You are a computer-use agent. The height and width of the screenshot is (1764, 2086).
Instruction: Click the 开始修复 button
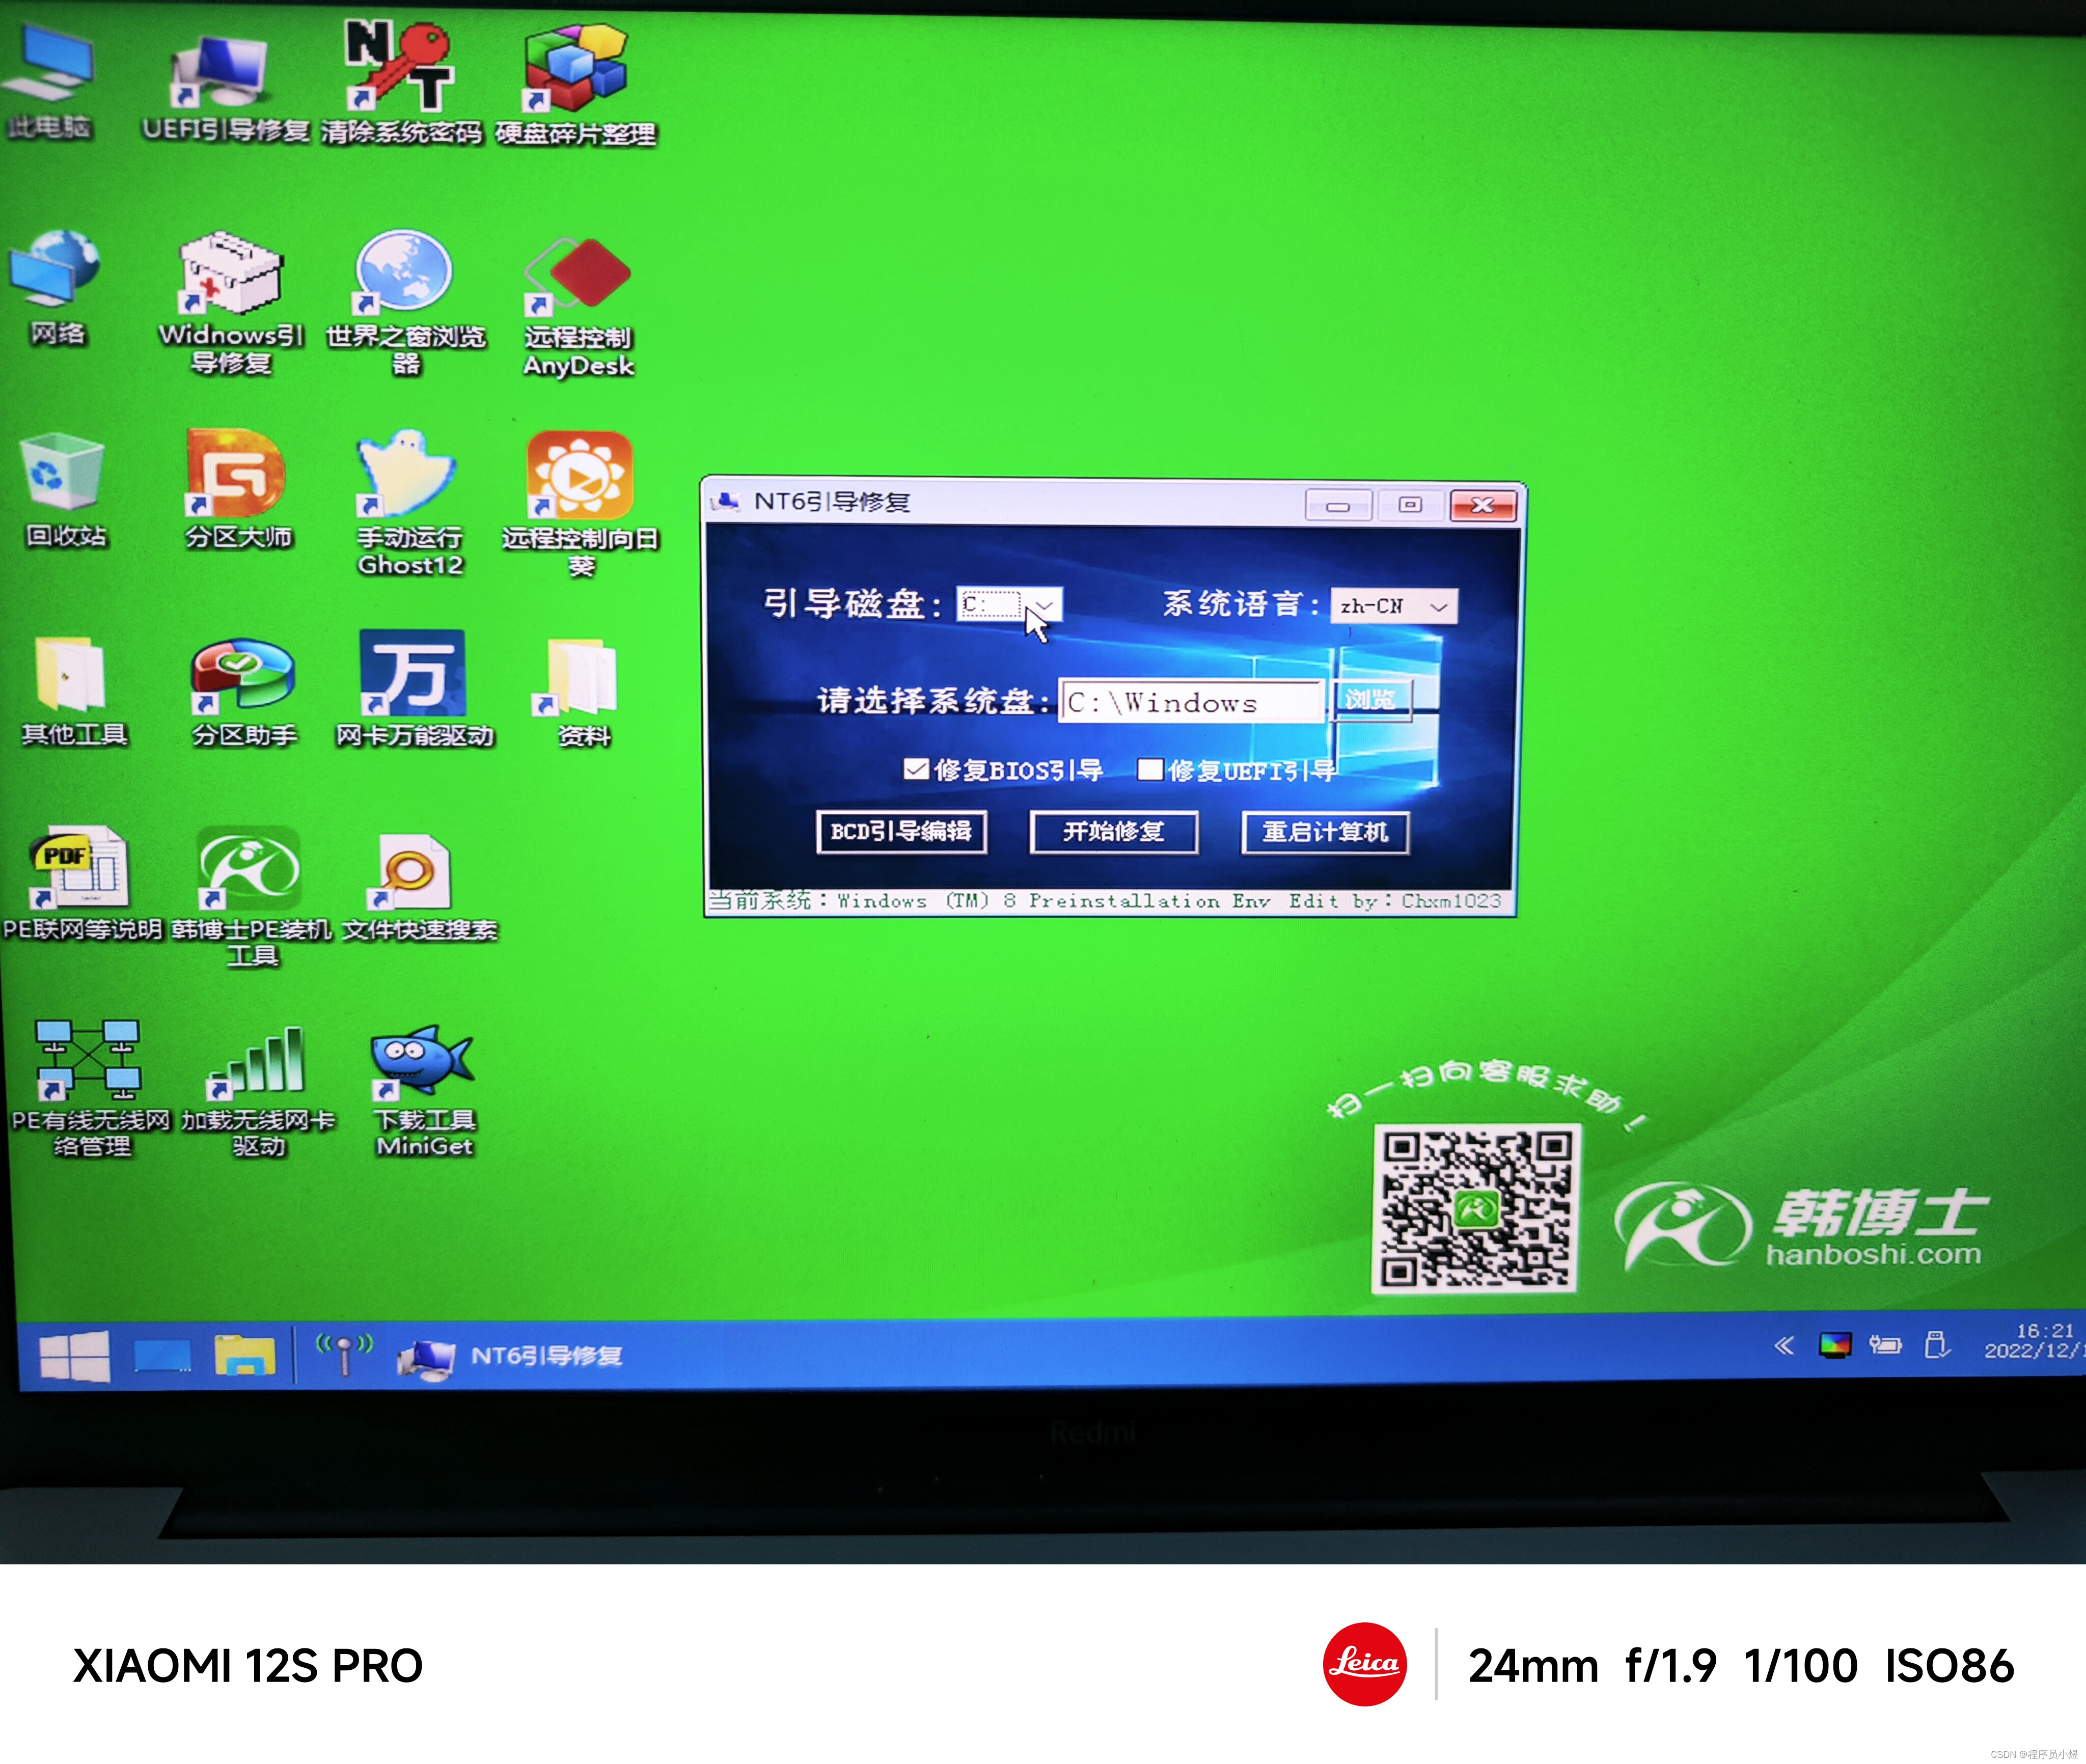1113,832
